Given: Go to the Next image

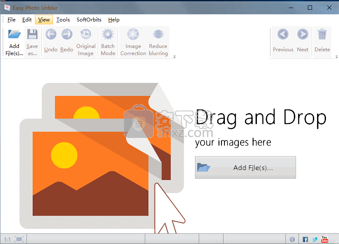Looking at the screenshot, I should pyautogui.click(x=302, y=34).
